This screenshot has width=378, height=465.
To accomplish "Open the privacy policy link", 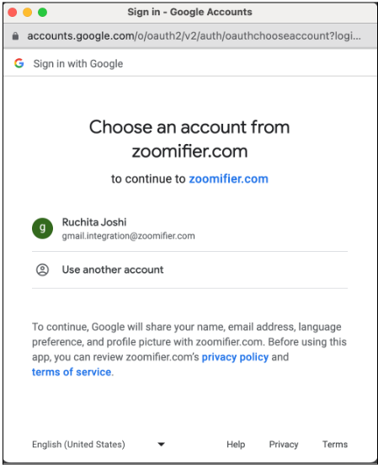I will tap(235, 357).
